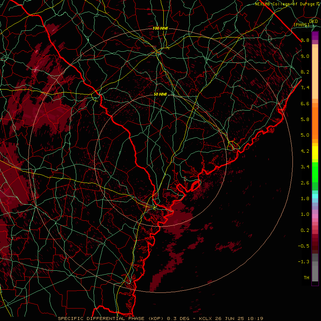This screenshot has width=321, height=321.
Task: Click the "[PHAS]" label above the color bar
Action: (x=301, y=25)
